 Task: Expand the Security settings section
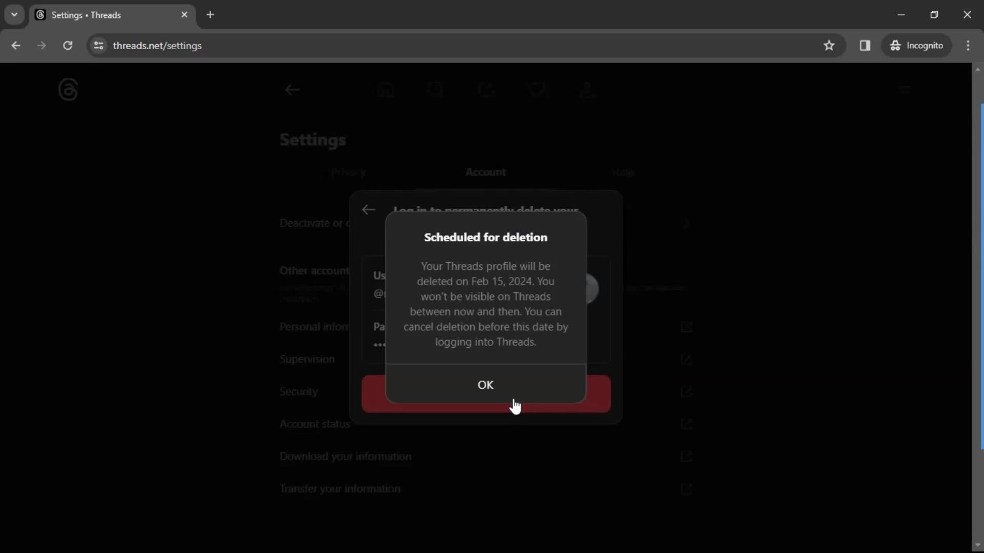[x=686, y=391]
